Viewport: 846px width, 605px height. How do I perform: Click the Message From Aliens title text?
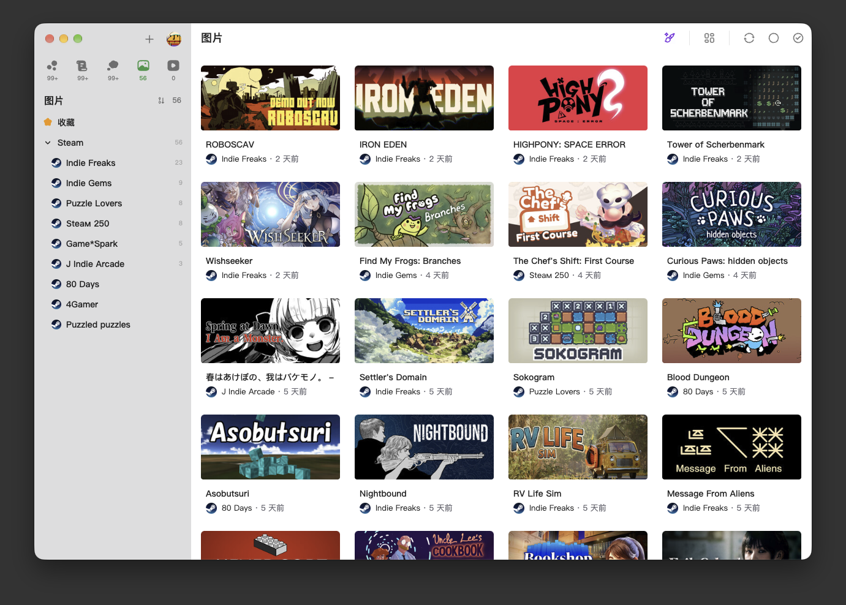click(x=711, y=494)
